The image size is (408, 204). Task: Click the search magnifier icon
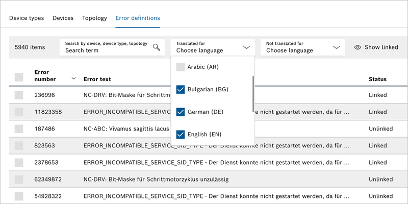pos(157,47)
